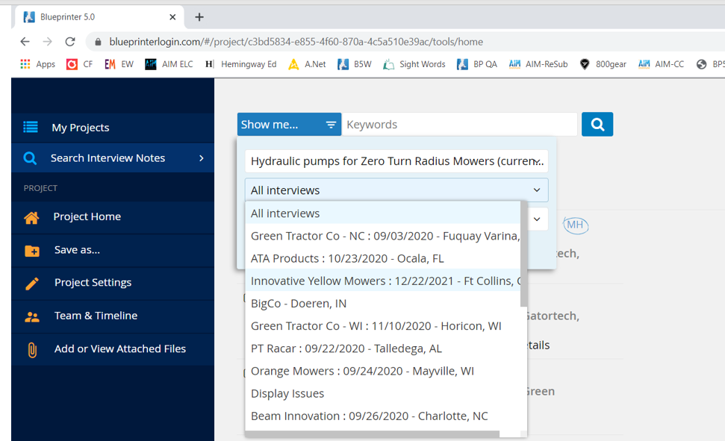Select Display Issues option
The height and width of the screenshot is (441, 725).
click(382, 393)
